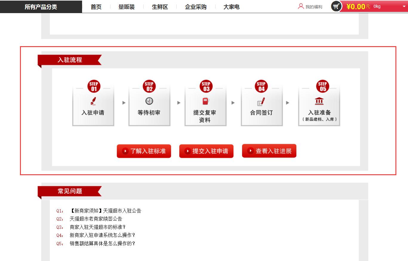Screen dimensions: 408x261
Task: Open the 我的福利 link
Action: coord(314,7)
